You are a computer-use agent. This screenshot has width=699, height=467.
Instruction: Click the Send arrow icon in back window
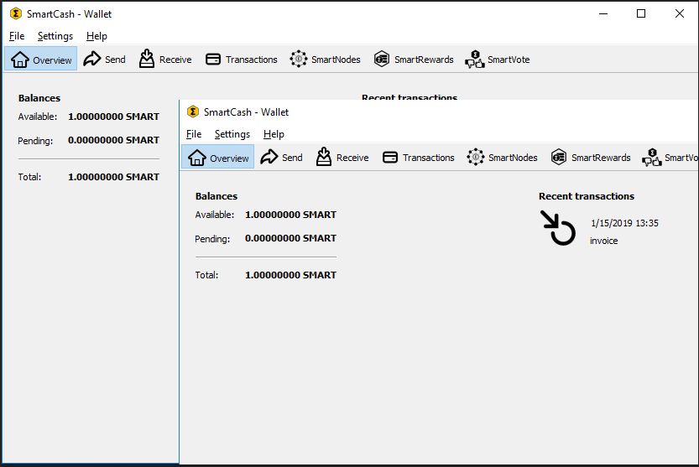[92, 60]
